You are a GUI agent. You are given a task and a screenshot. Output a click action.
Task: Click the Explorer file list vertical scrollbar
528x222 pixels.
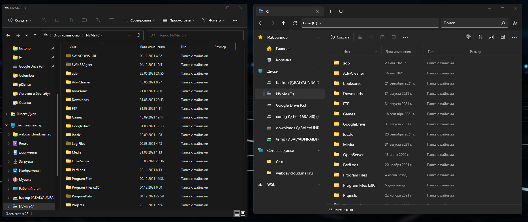(x=245, y=99)
